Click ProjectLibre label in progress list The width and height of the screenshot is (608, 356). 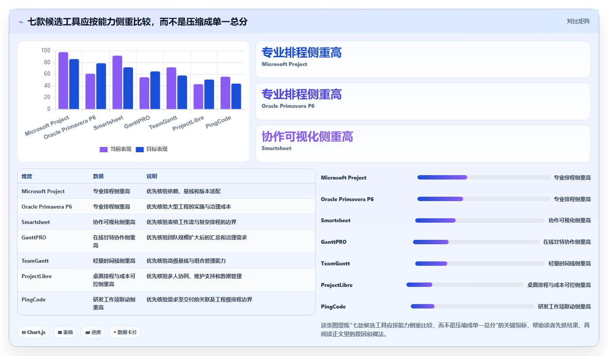(337, 285)
